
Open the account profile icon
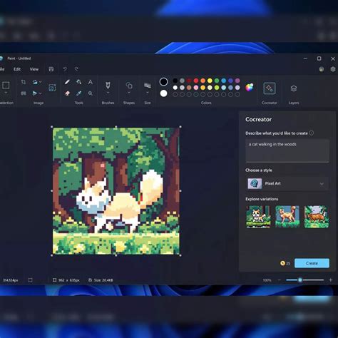322,69
